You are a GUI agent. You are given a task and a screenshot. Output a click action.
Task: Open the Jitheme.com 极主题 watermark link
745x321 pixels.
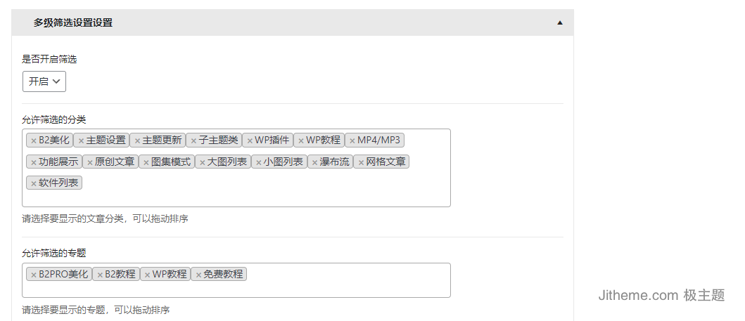click(661, 296)
